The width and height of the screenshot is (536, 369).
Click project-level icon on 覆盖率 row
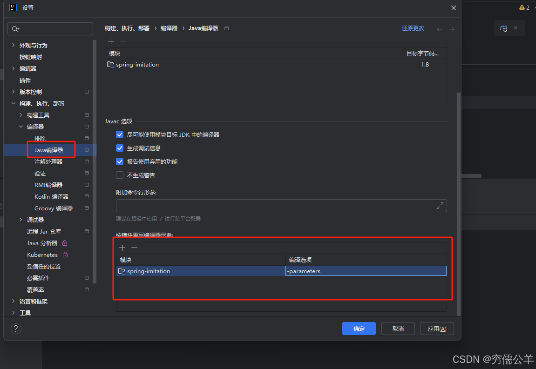coord(87,289)
